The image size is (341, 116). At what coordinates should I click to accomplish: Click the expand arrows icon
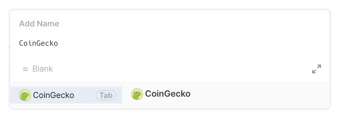point(316,69)
